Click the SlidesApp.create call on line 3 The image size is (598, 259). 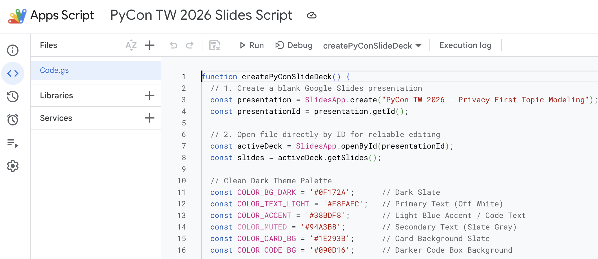pyautogui.click(x=341, y=100)
